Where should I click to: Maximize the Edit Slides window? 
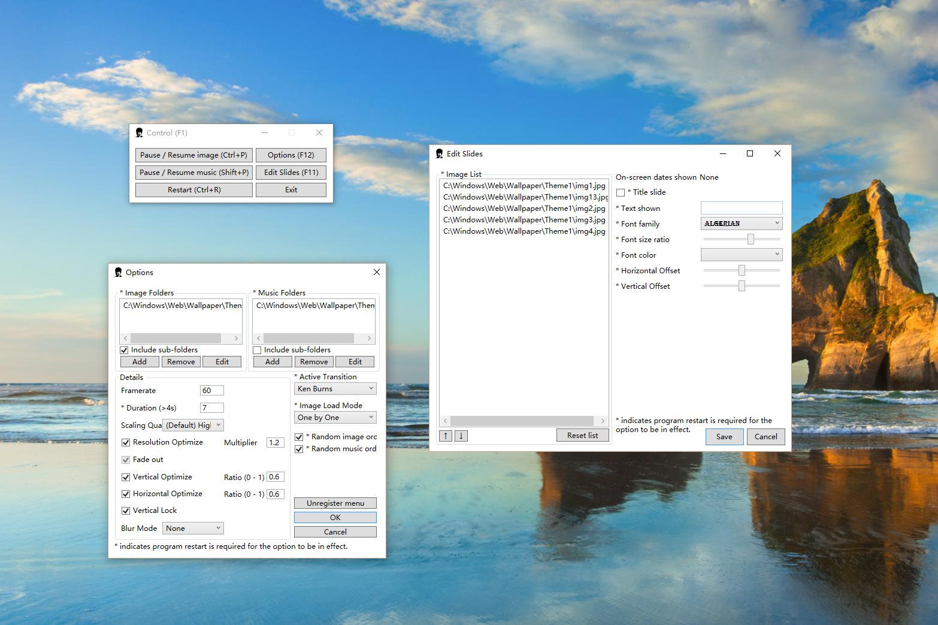point(750,153)
